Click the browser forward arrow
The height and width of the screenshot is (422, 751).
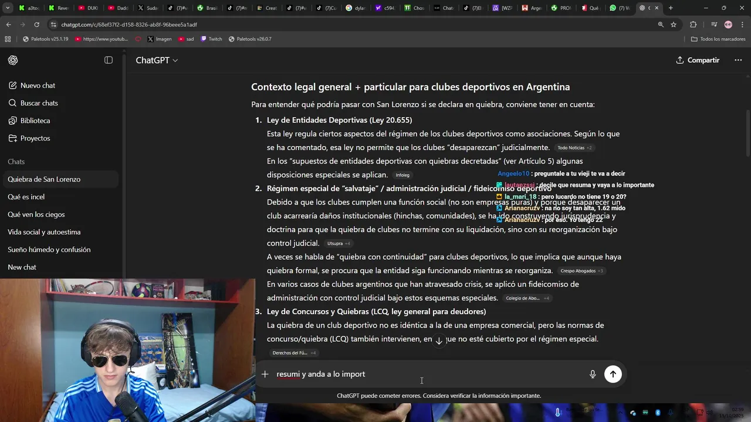coord(22,25)
